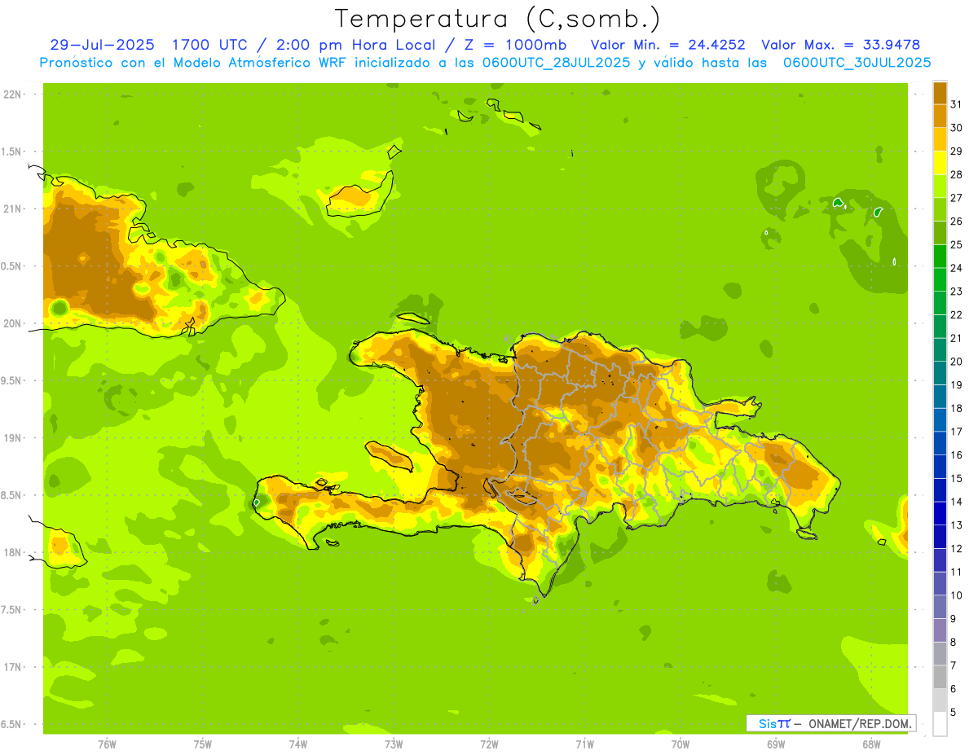Click the '19N' latitude label
This screenshot has height=755, width=978.
coord(11,437)
